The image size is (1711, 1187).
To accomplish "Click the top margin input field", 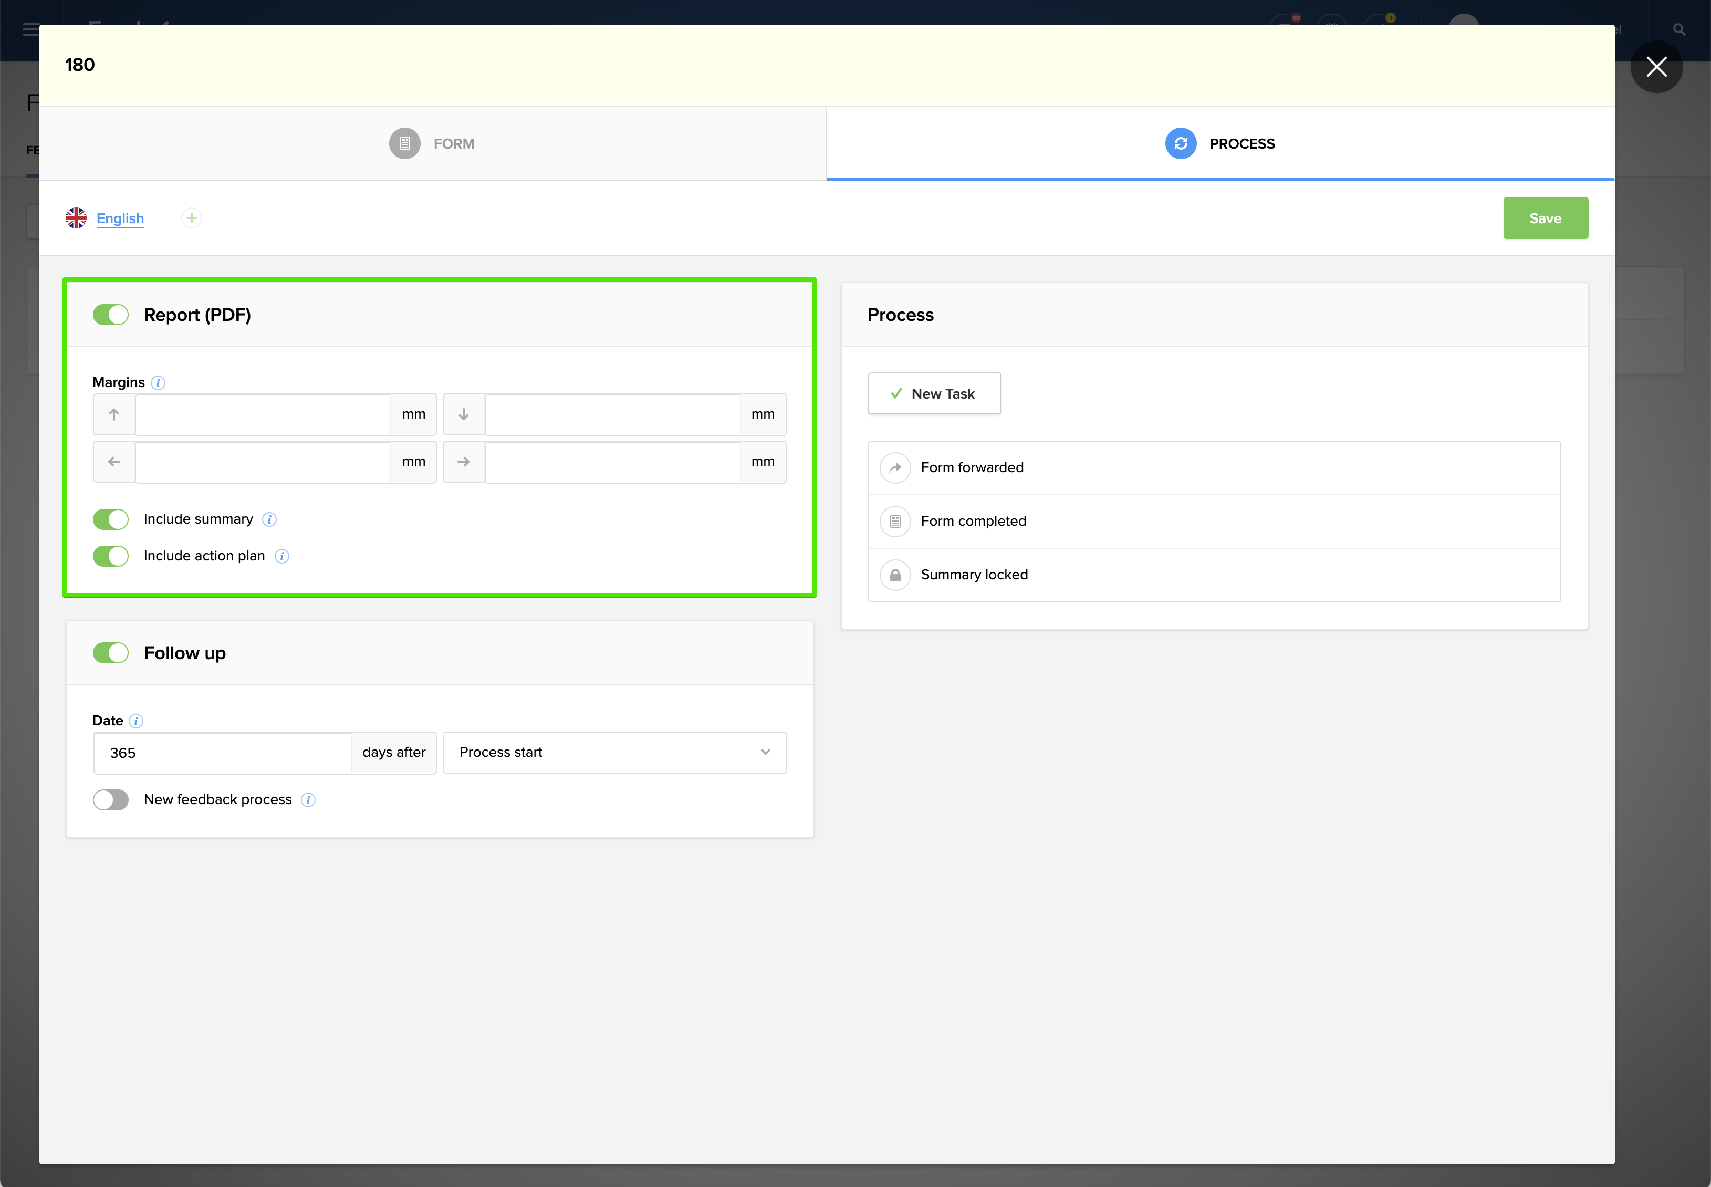I will [x=263, y=414].
